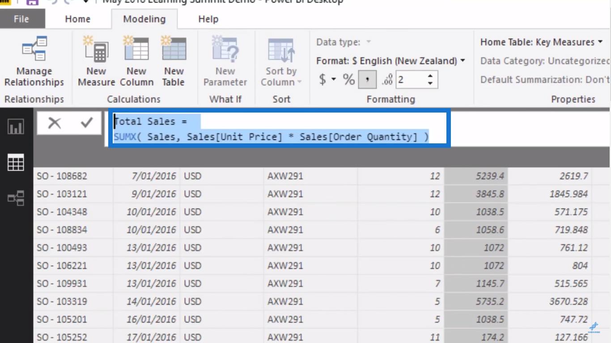Image resolution: width=611 pixels, height=343 pixels.
Task: Select order number SO - 108834
Action: (62, 230)
